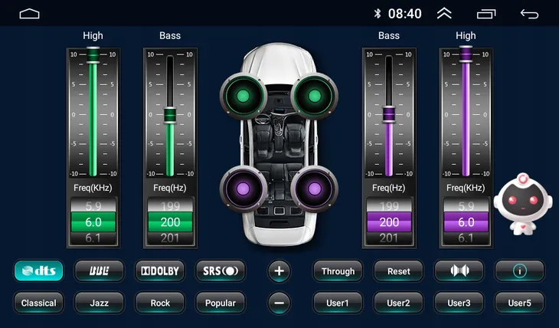The image size is (559, 328).
Task: Enable the DTS sound effect
Action: coord(39,271)
